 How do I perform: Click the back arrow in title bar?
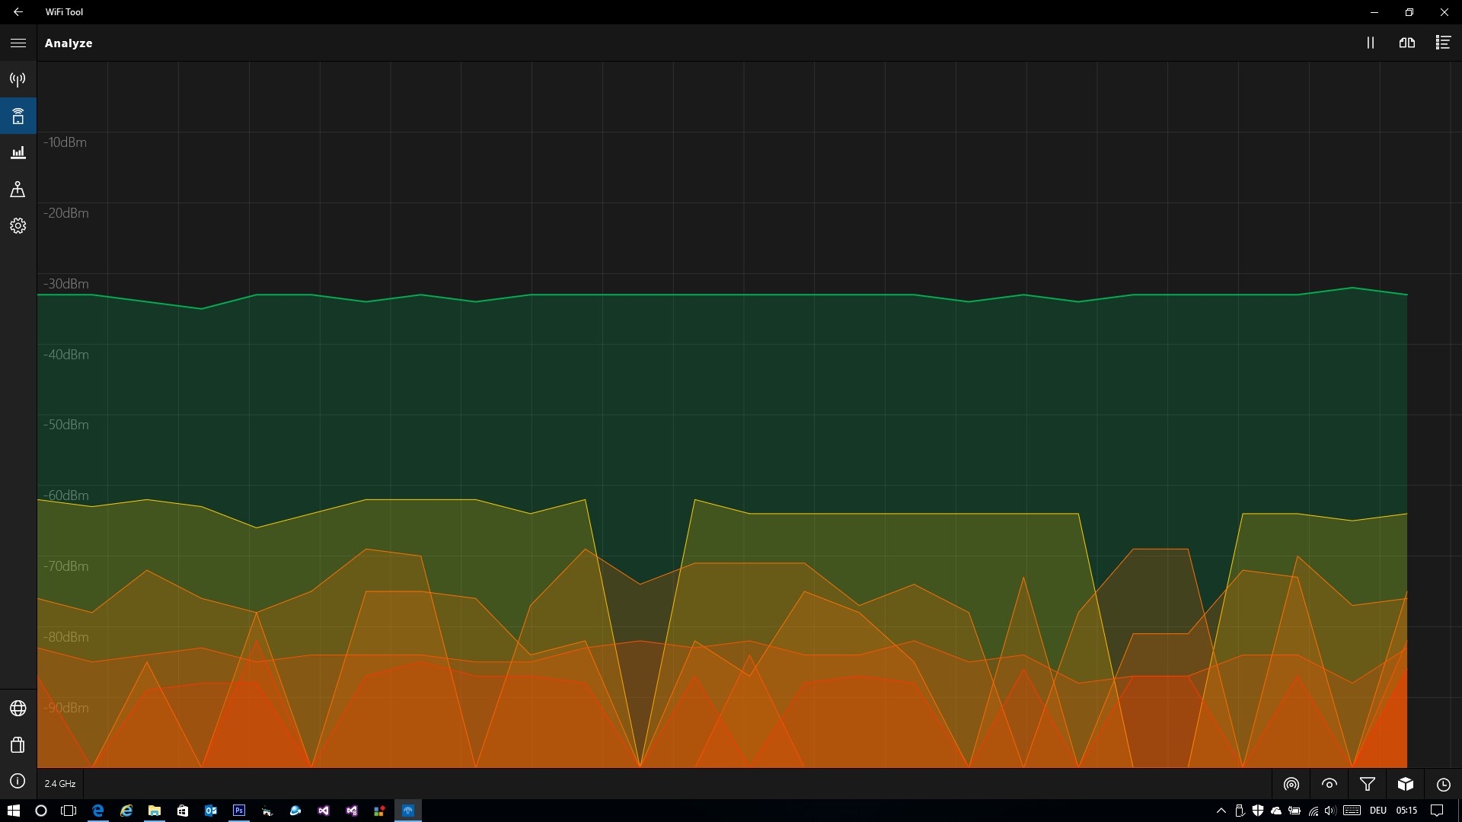tap(18, 12)
